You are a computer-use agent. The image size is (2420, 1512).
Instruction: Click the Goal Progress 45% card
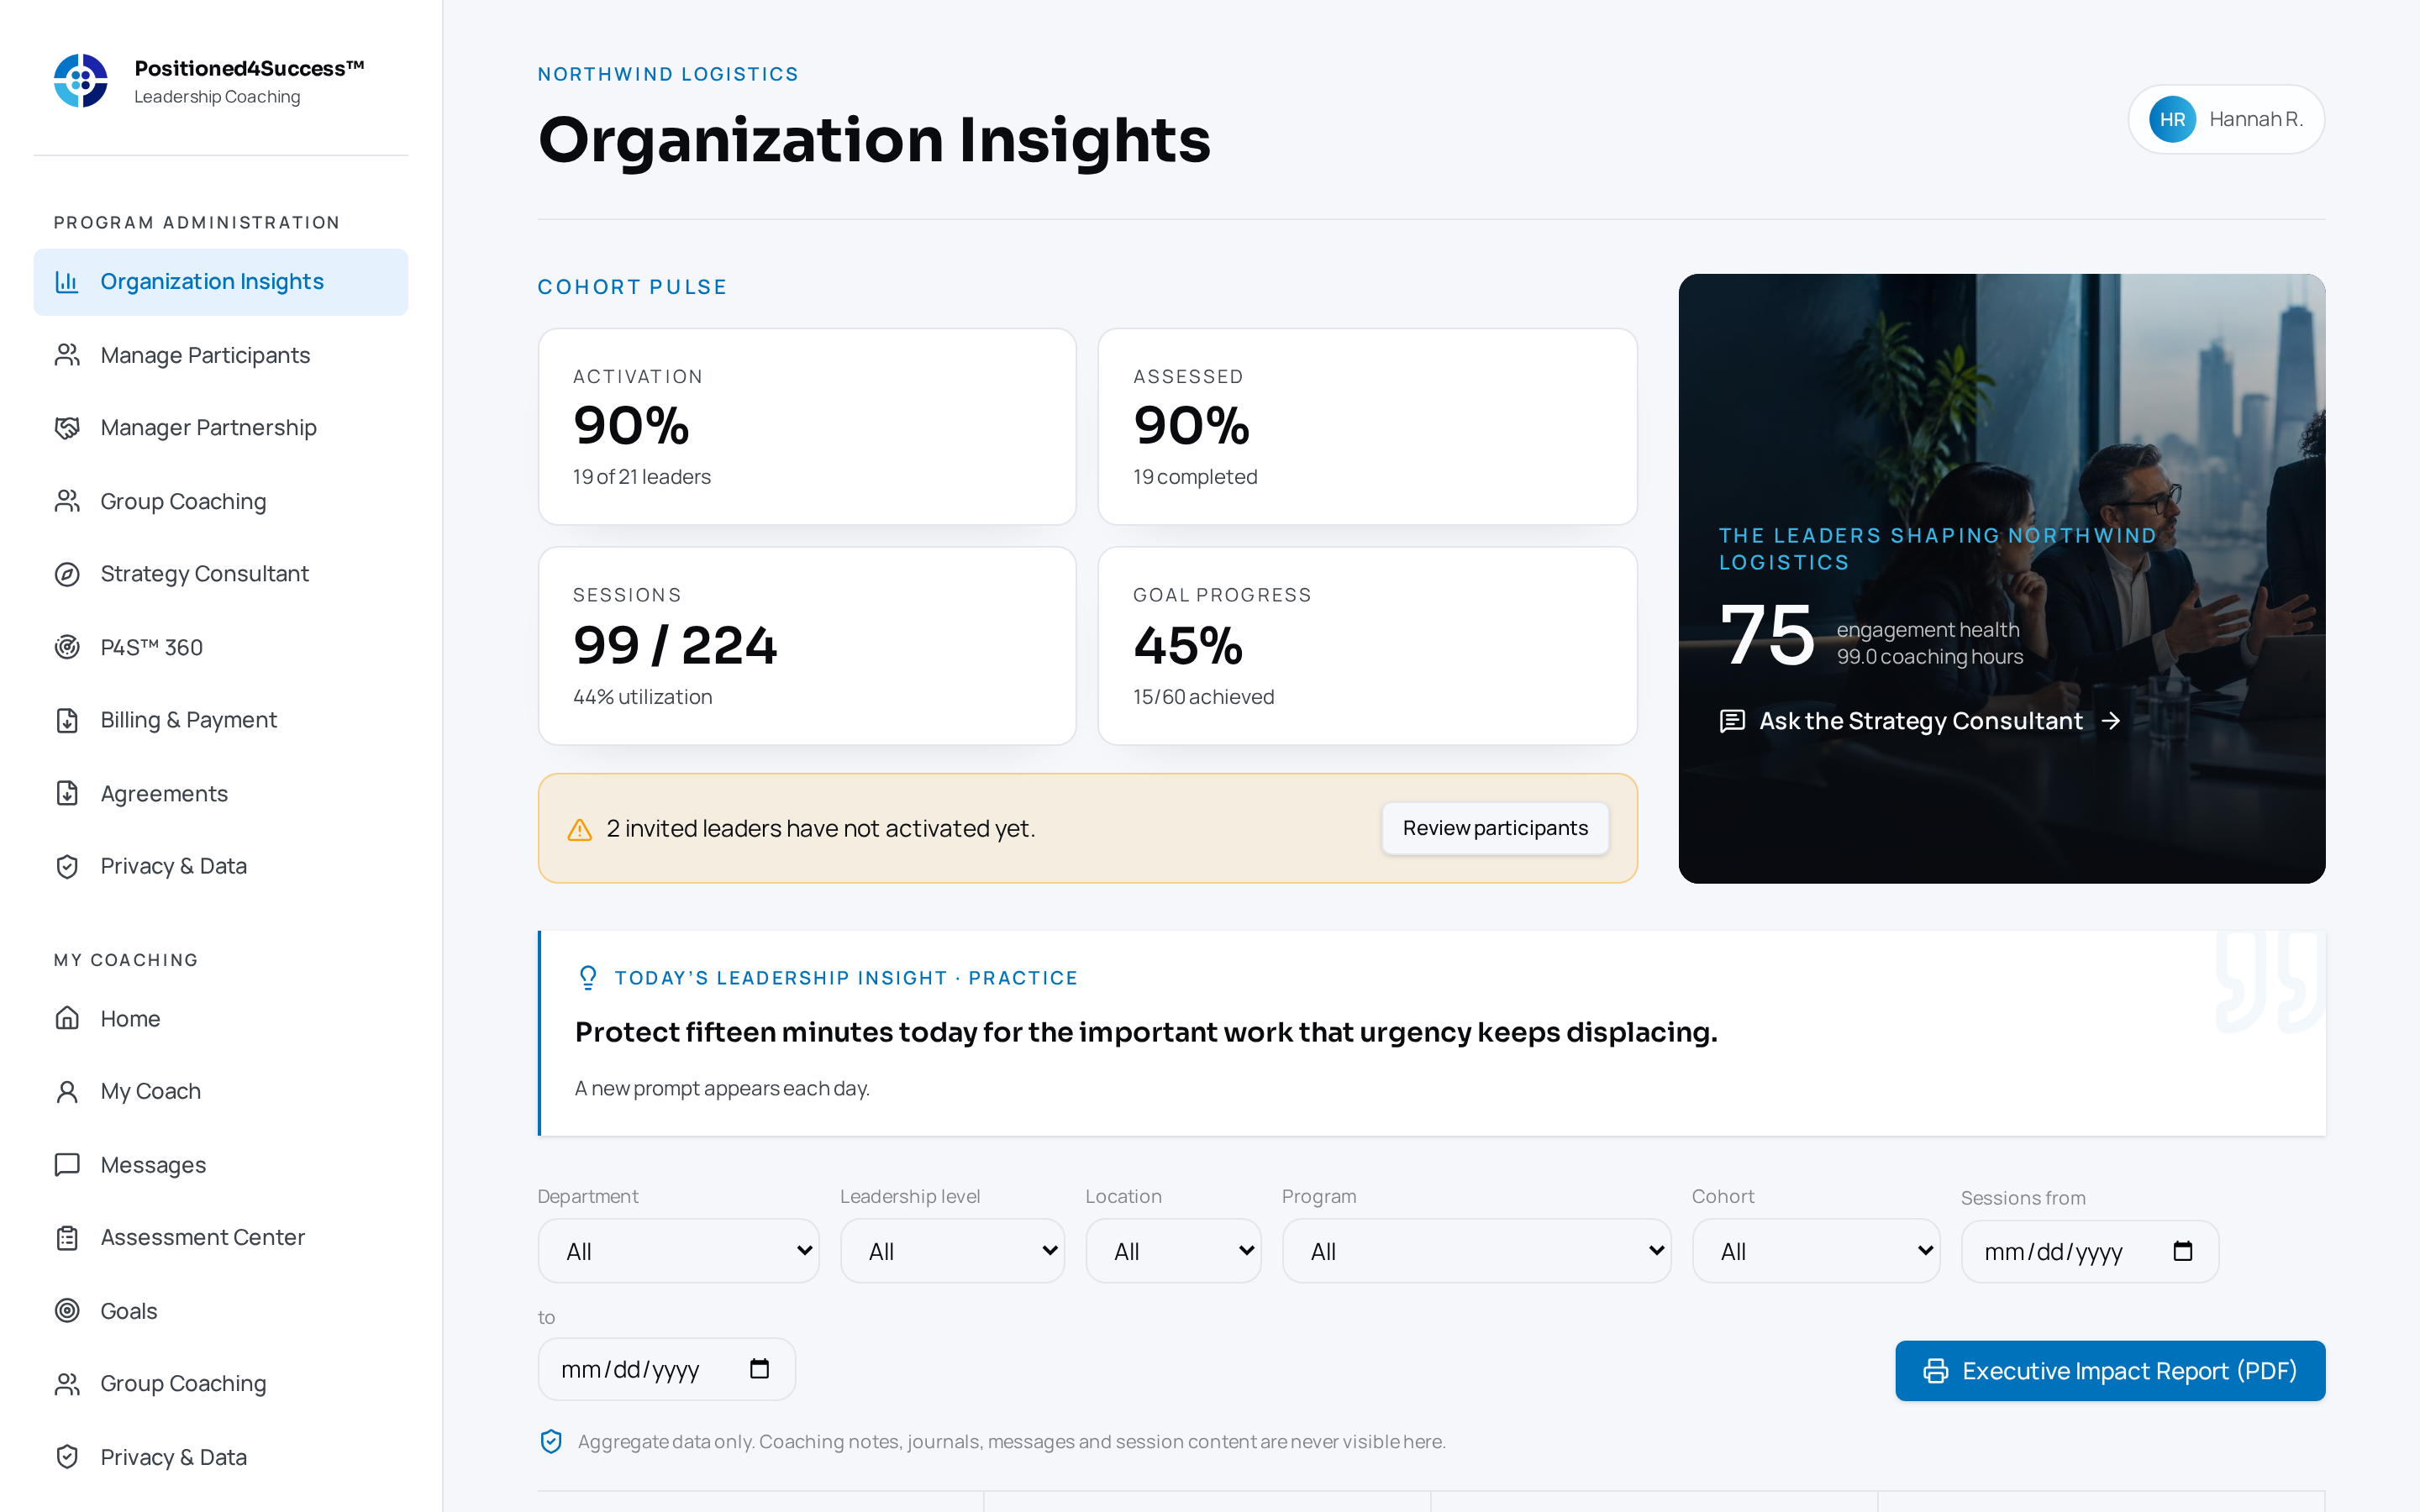click(x=1367, y=646)
